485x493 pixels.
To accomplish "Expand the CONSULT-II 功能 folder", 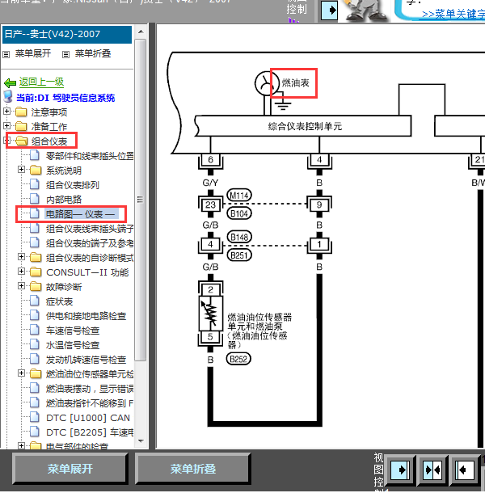I will 22,272.
